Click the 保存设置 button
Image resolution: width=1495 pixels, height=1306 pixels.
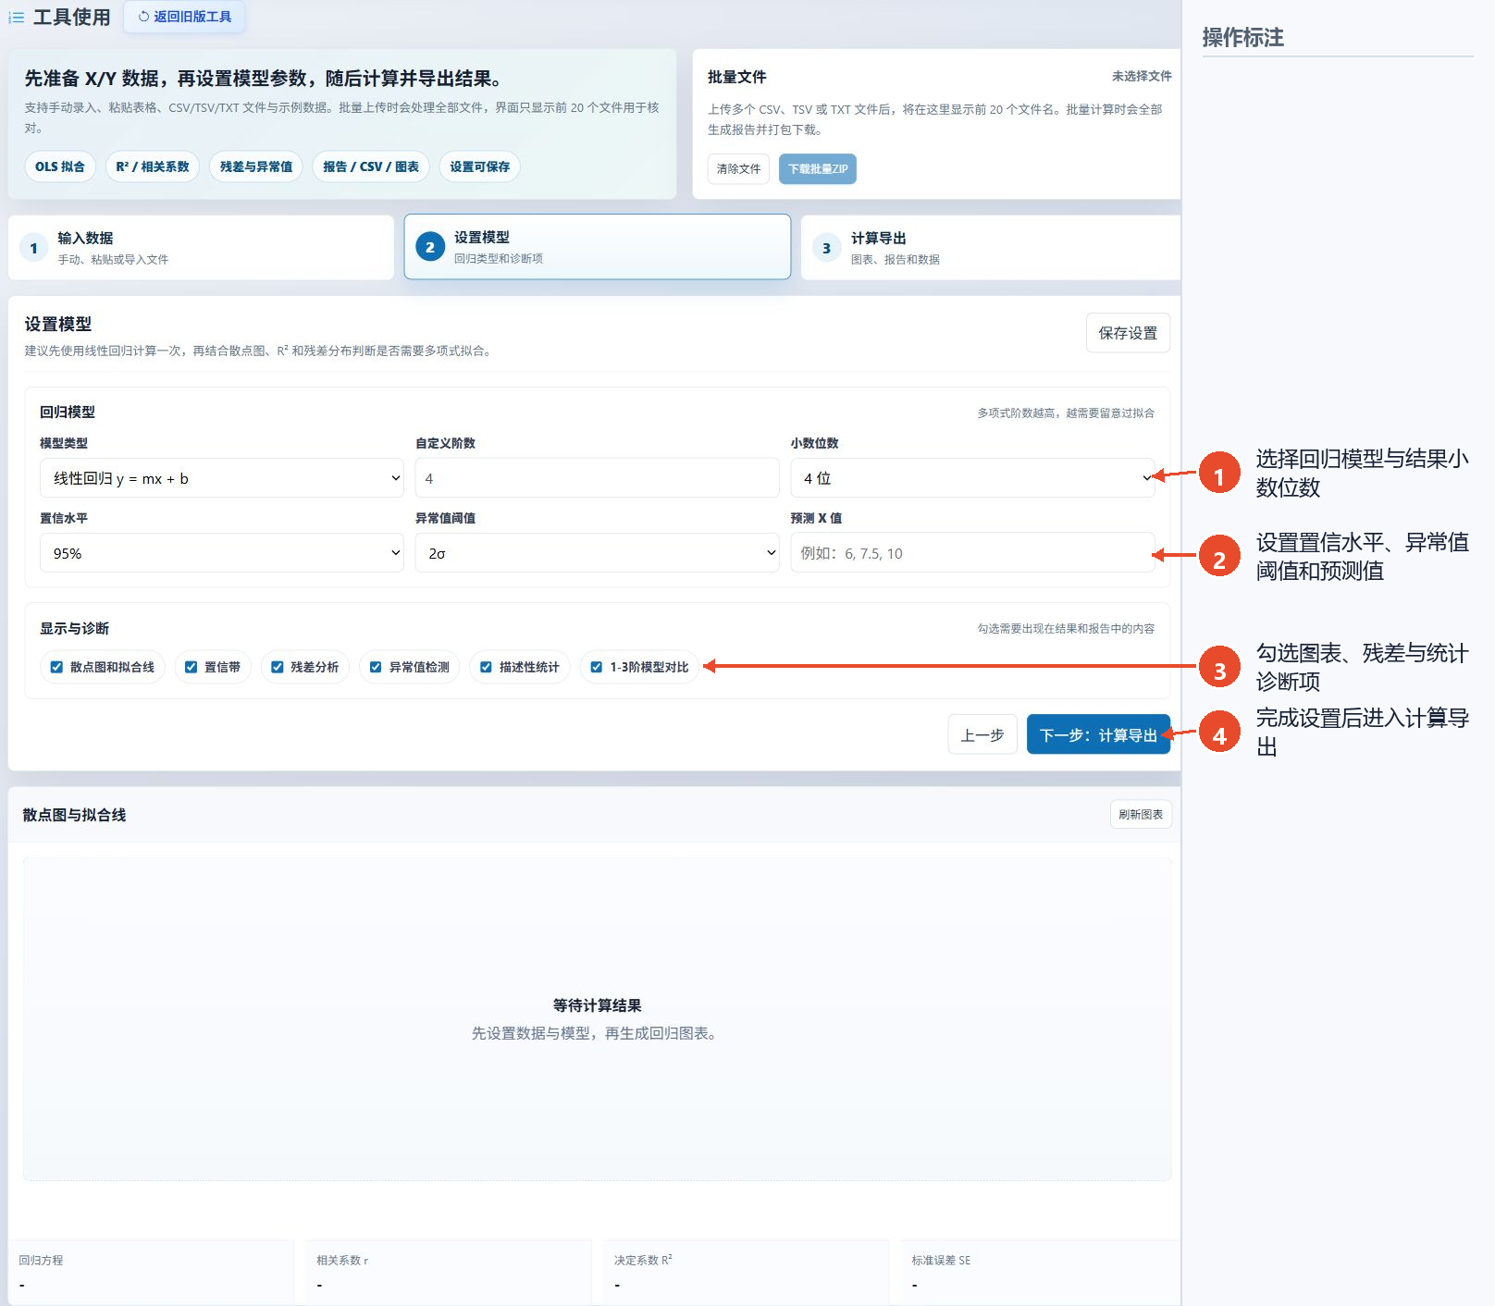coord(1128,333)
